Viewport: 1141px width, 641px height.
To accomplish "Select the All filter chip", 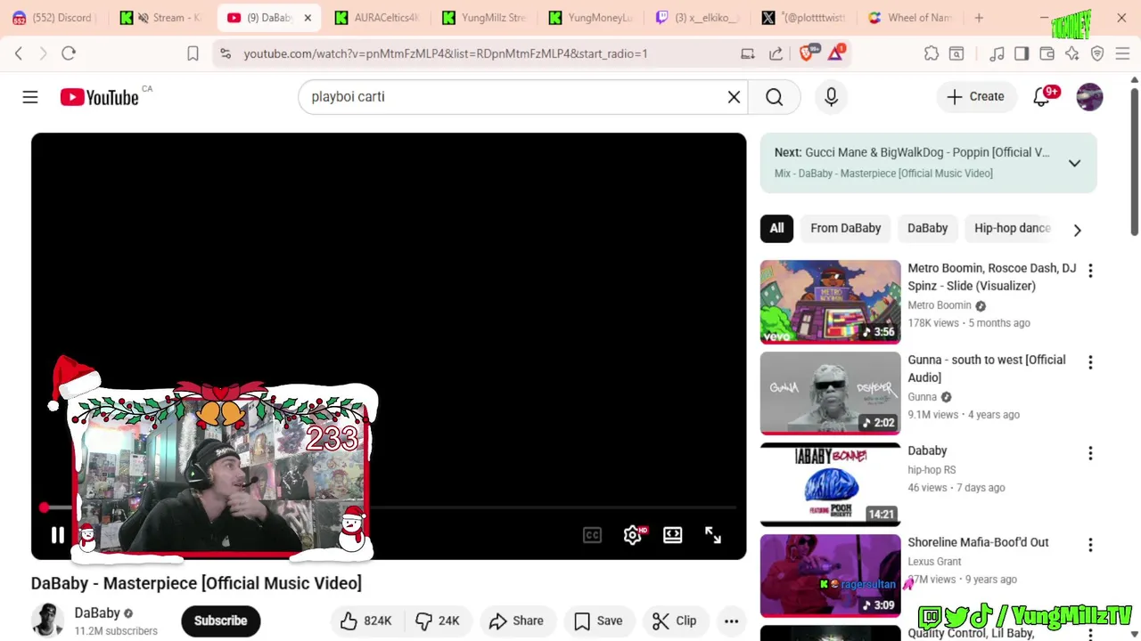I will (x=776, y=228).
